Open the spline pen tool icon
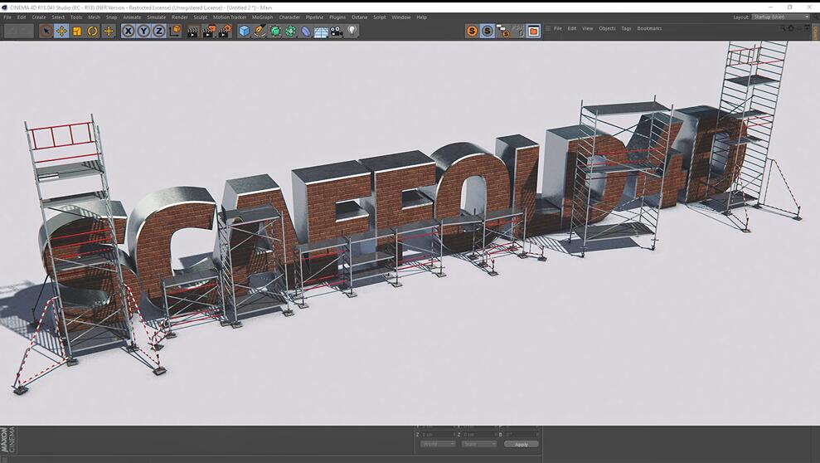820x463 pixels. [260, 32]
